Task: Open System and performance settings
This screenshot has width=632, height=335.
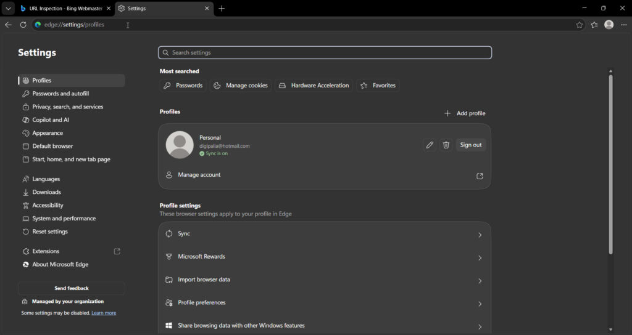Action: 72,219
